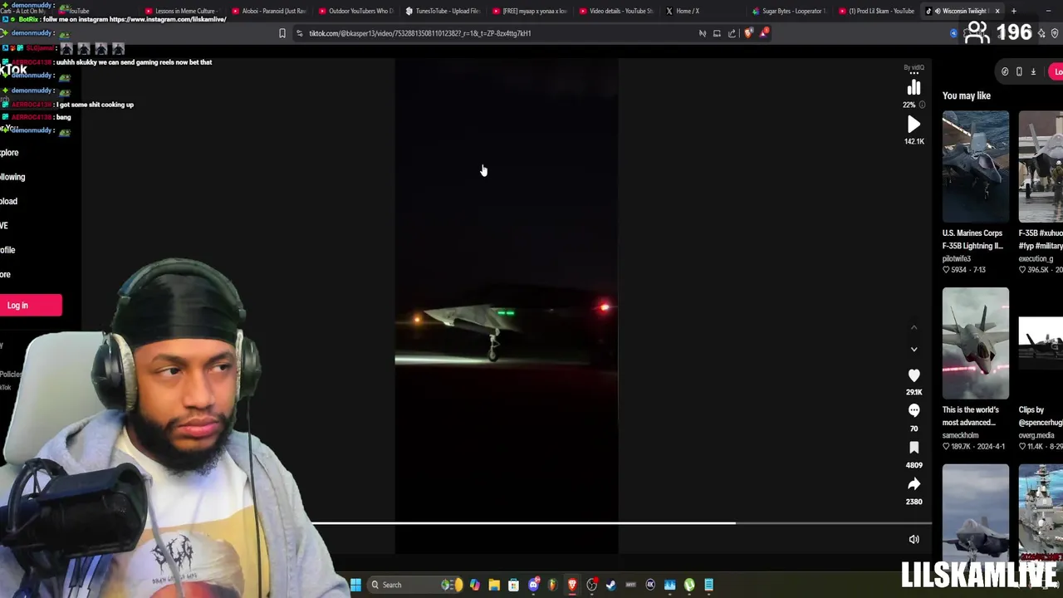Open Discord from the taskbar
This screenshot has height=598, width=1063.
[533, 585]
